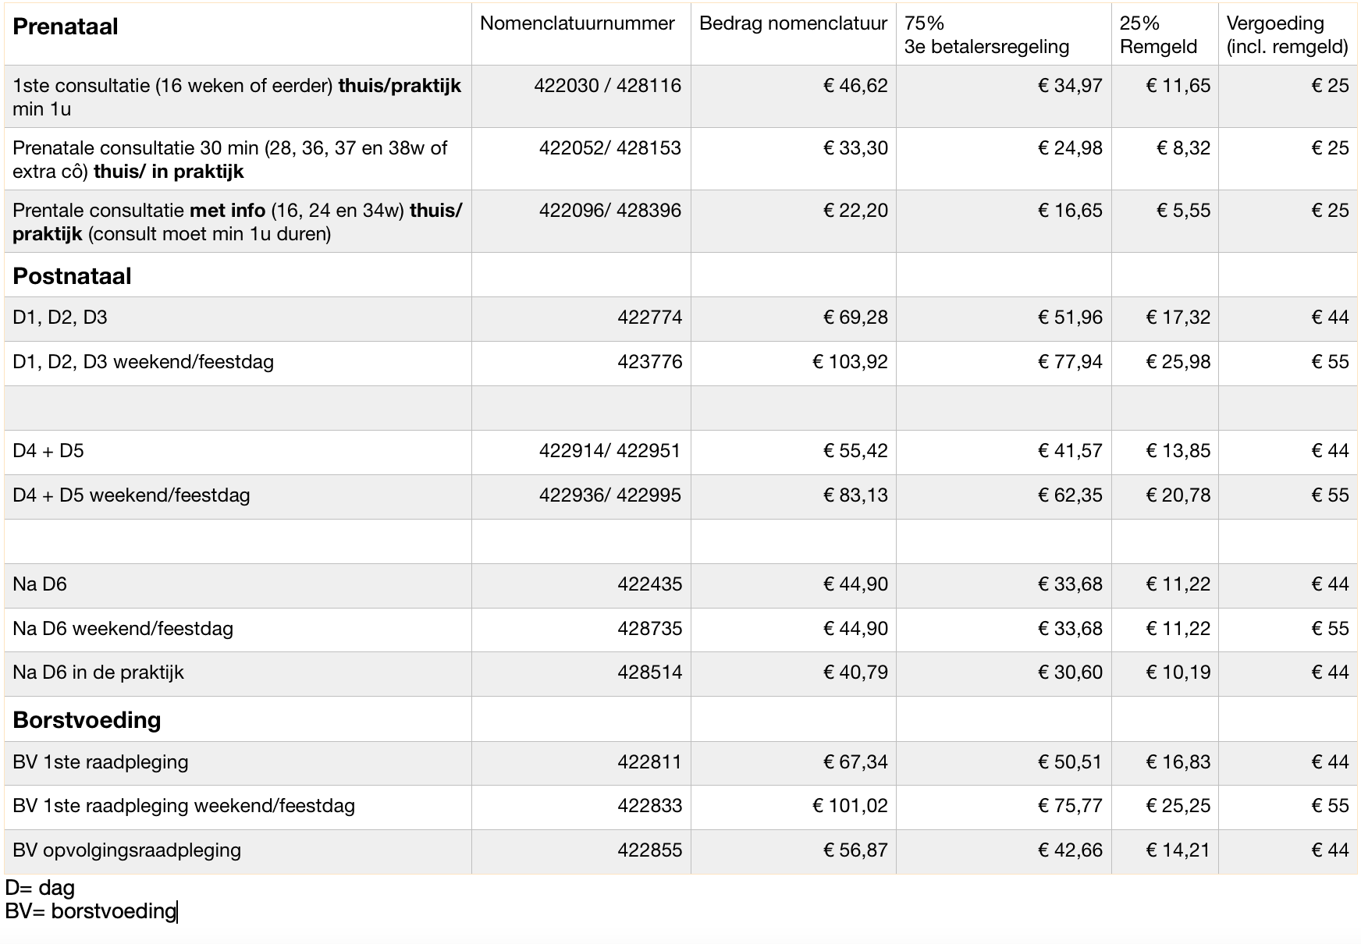Select the 'D4 + D5 weekend/feestdag' row label
The image size is (1361, 944).
coord(131,495)
